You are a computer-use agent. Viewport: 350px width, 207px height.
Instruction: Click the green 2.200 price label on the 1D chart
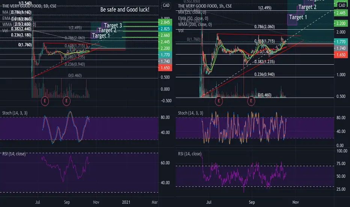coord(165,48)
